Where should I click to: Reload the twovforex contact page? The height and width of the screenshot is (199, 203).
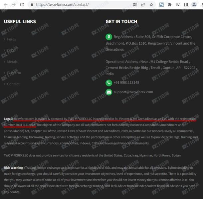(22, 5)
